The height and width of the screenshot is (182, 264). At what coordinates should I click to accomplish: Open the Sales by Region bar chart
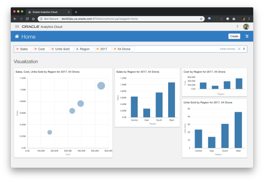tap(147, 98)
